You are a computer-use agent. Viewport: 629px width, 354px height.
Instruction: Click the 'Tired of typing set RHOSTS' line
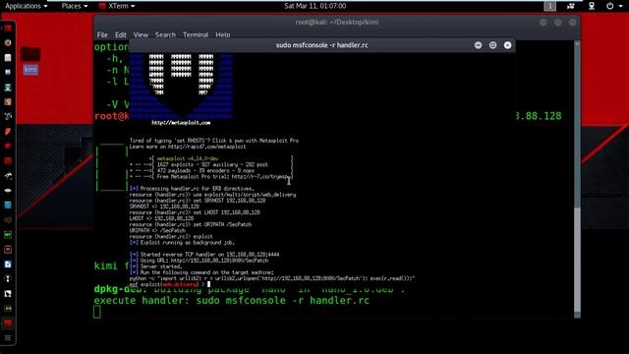[214, 141]
